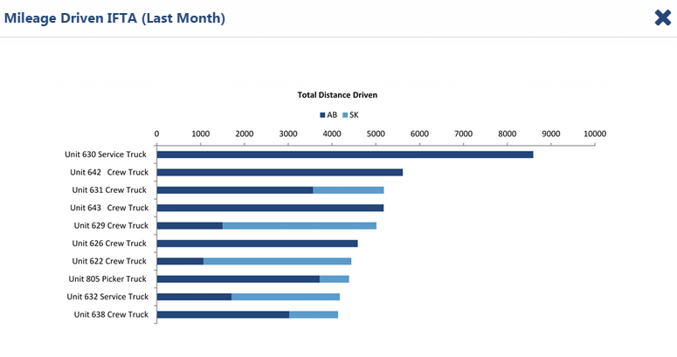Click the AB bar for Unit 642 Crew Truck
The image size is (677, 357).
tap(280, 172)
